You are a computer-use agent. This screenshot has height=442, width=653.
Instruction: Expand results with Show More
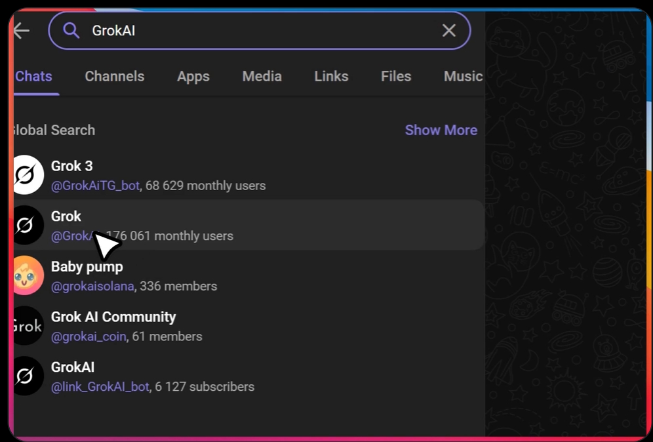(x=441, y=130)
